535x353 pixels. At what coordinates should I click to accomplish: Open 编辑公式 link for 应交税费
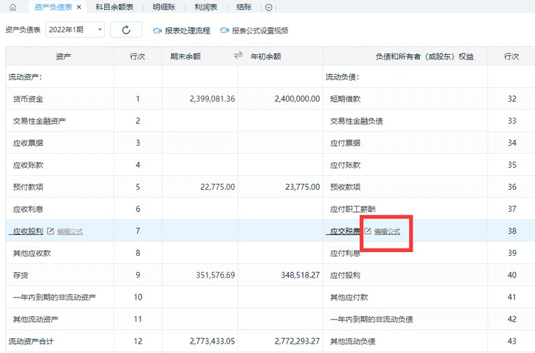point(387,231)
